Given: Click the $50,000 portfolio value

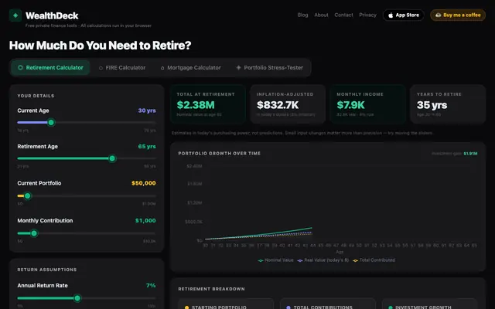Looking at the screenshot, I should [144, 183].
